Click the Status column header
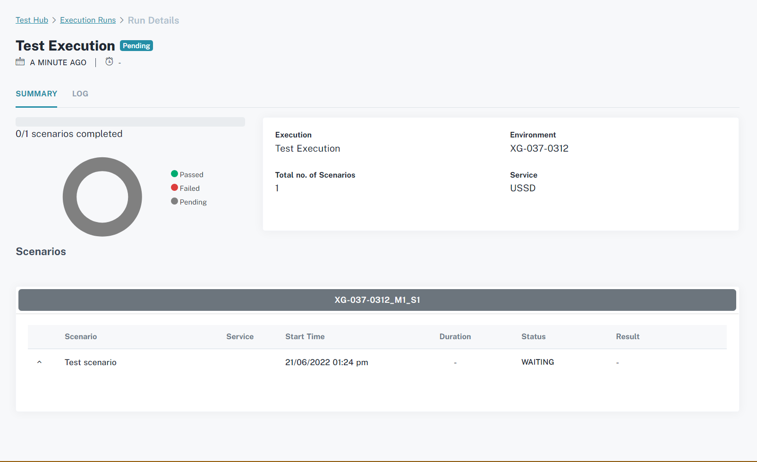The height and width of the screenshot is (462, 757). click(533, 336)
